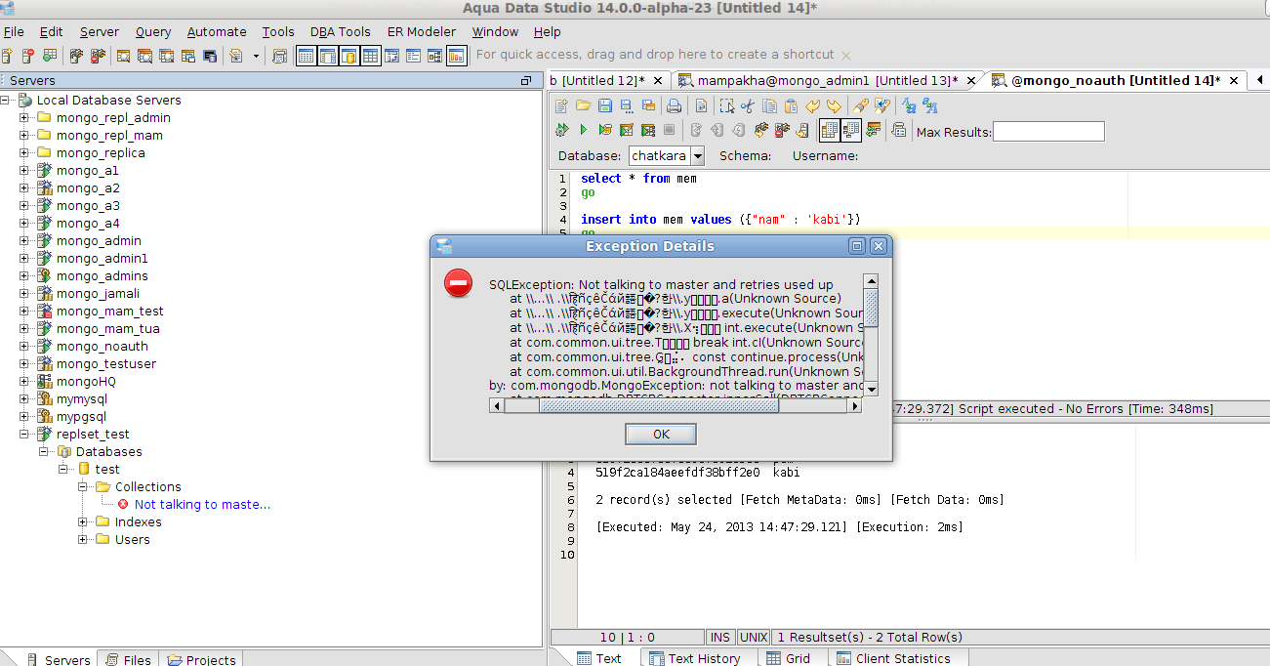
Task: Click the right arrow of exception horizontal scrollbar
Action: (x=855, y=406)
